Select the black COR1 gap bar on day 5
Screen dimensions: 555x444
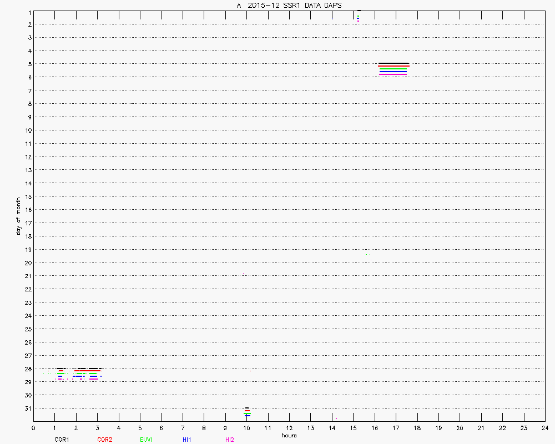click(x=393, y=63)
